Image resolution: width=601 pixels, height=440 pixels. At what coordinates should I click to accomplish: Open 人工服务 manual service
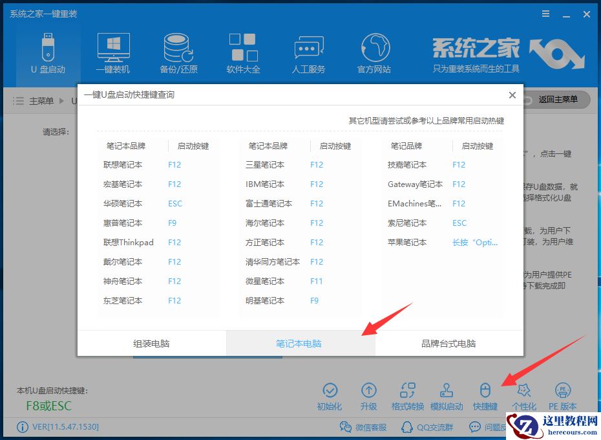[x=309, y=52]
